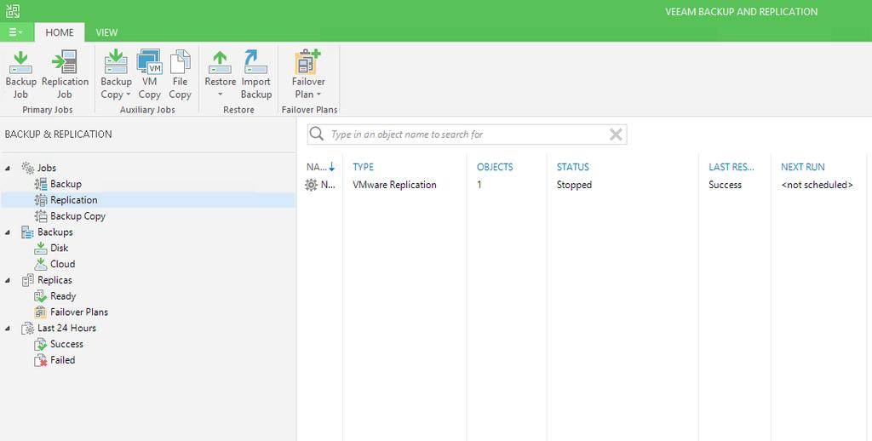The height and width of the screenshot is (441, 872).
Task: Select the replication job gear icon row
Action: click(x=312, y=186)
